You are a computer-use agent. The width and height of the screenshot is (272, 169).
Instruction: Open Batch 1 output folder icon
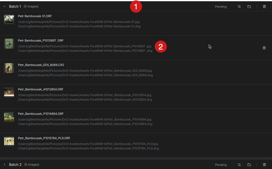(x=249, y=7)
